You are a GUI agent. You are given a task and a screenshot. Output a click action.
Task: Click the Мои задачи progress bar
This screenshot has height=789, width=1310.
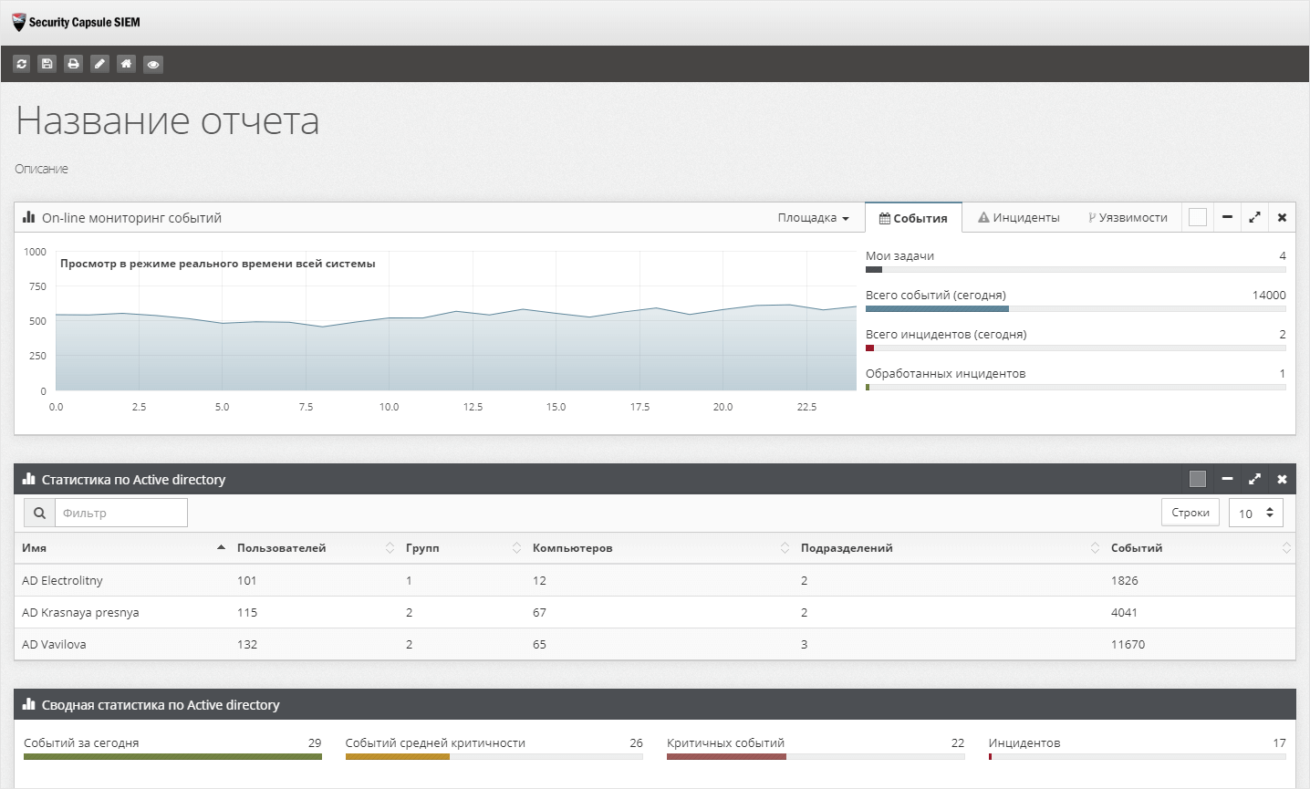click(1076, 269)
